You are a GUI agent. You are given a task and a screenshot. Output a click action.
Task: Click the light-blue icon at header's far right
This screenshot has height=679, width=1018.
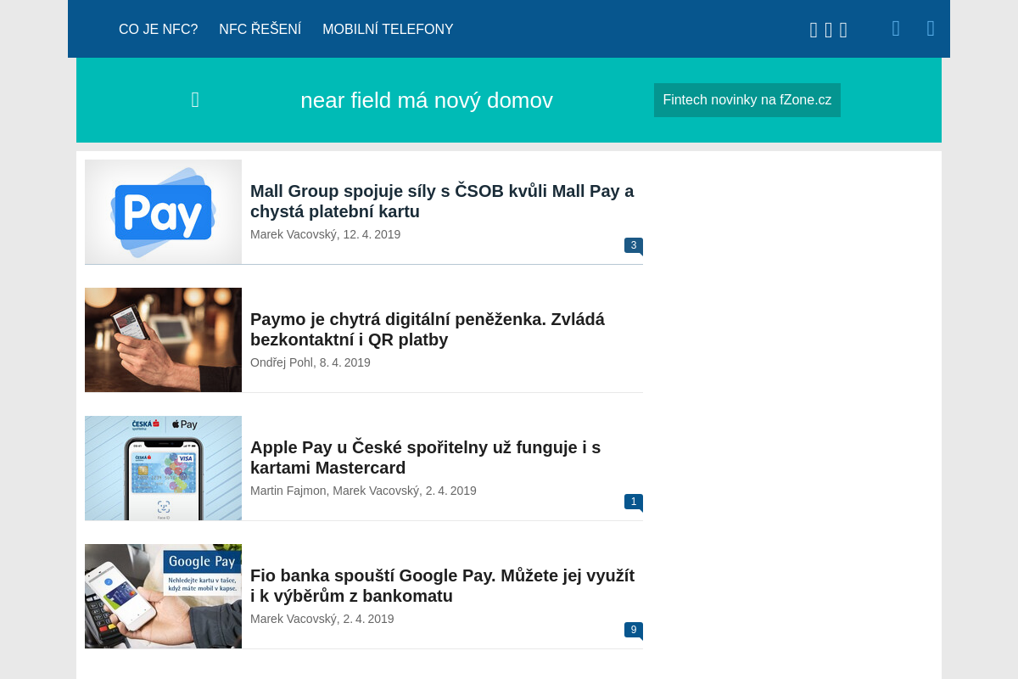931,29
